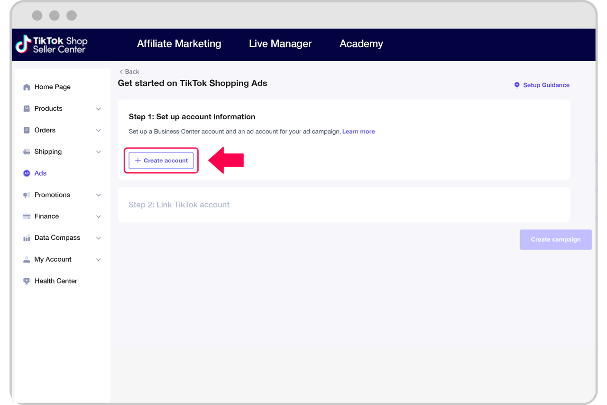Click the Home Page house icon
The image size is (607, 405).
27,87
